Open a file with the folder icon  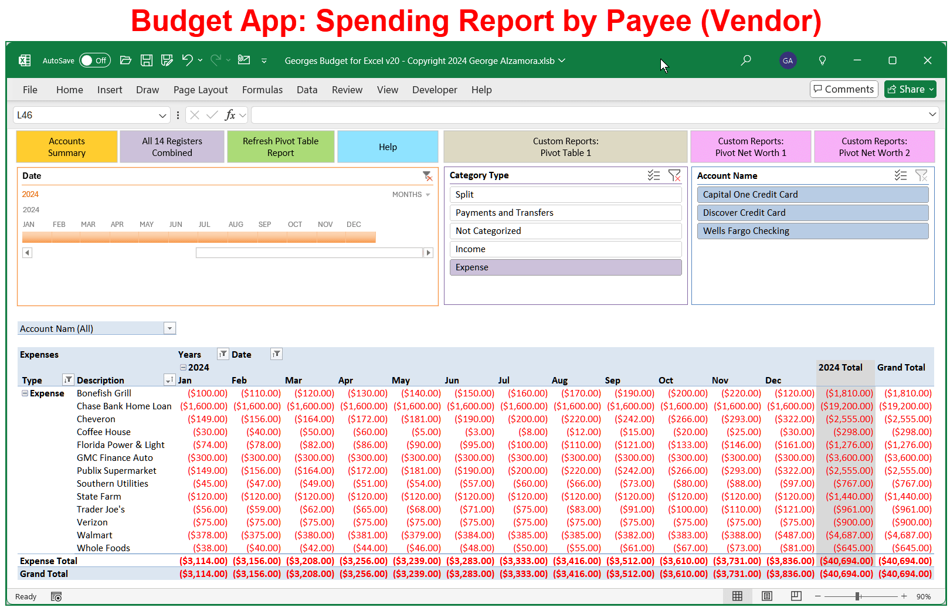[x=125, y=60]
